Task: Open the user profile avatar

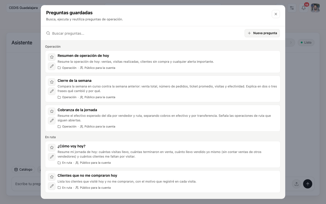Action: click(315, 8)
